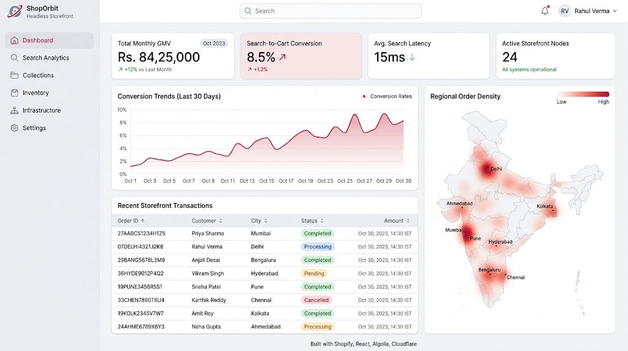Click Oct 15 label on chart axis
This screenshot has height=351, width=628.
coord(267,181)
